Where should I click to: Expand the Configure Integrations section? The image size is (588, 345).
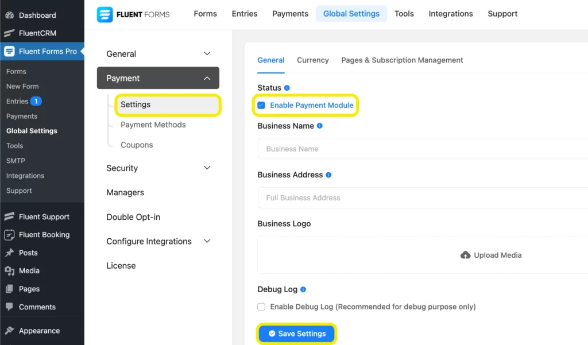tap(158, 241)
